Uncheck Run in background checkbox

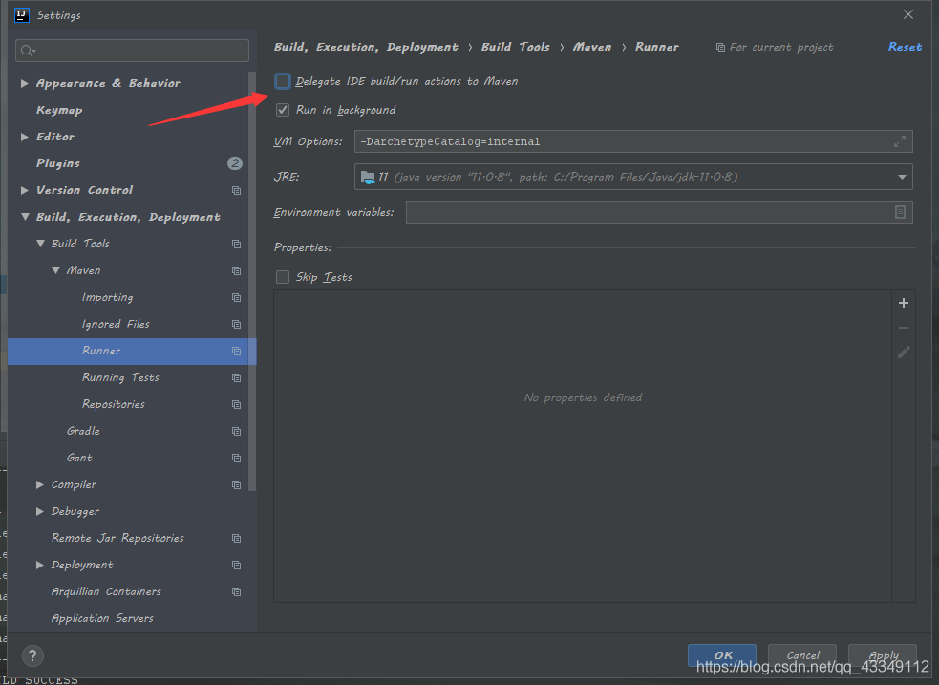tap(283, 110)
